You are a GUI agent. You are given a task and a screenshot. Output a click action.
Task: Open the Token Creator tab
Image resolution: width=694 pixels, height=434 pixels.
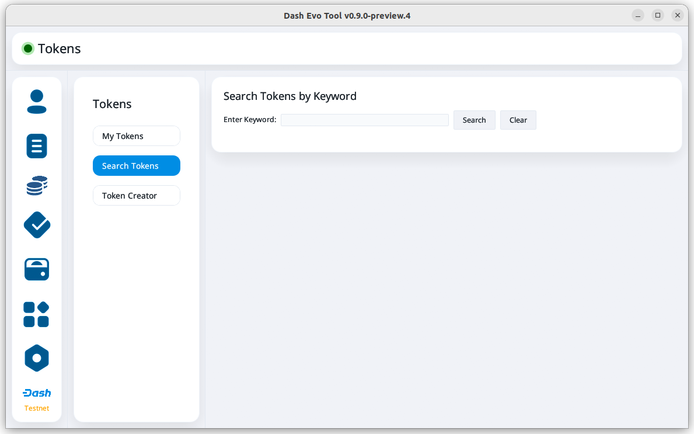pos(137,196)
